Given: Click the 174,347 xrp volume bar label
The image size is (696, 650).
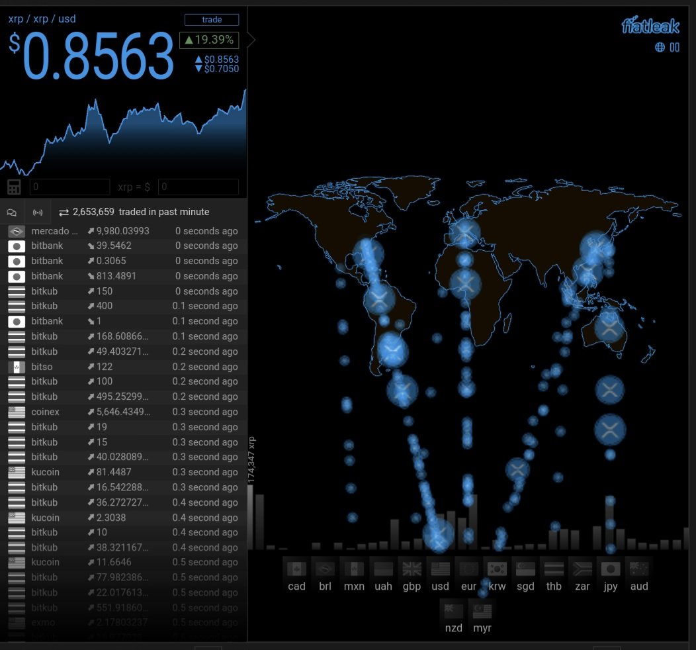Looking at the screenshot, I should pos(251,461).
